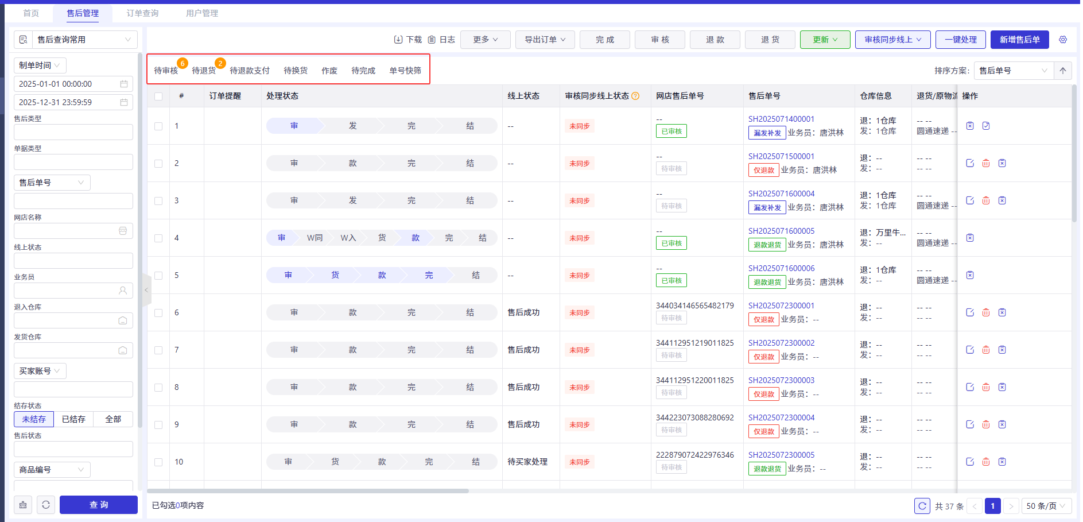Click the 新增售后单 button
This screenshot has width=1083, height=522.
pyautogui.click(x=1019, y=40)
